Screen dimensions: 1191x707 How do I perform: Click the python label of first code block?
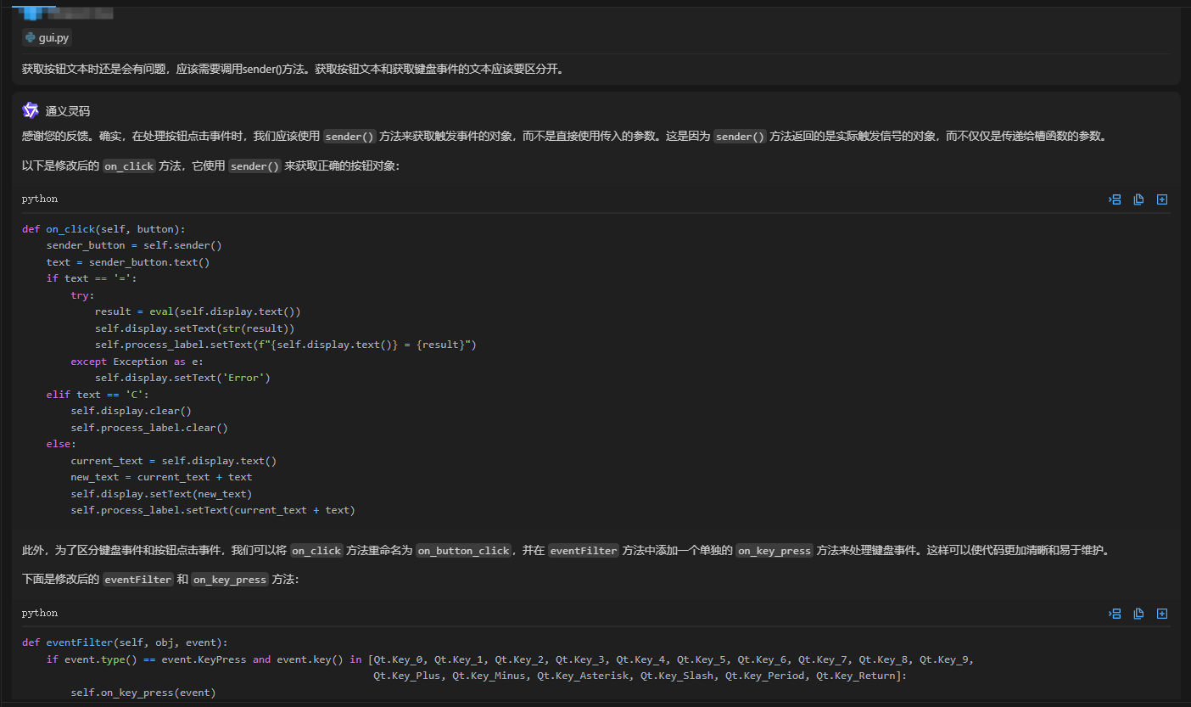click(x=40, y=199)
